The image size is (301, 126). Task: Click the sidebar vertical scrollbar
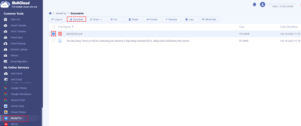(42, 117)
